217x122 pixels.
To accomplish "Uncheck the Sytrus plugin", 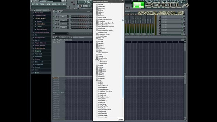I will coord(97,51).
